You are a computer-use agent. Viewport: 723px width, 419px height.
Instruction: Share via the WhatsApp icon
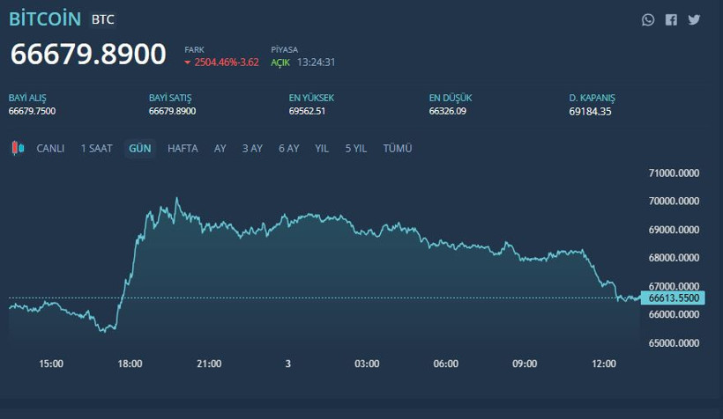pyautogui.click(x=648, y=19)
